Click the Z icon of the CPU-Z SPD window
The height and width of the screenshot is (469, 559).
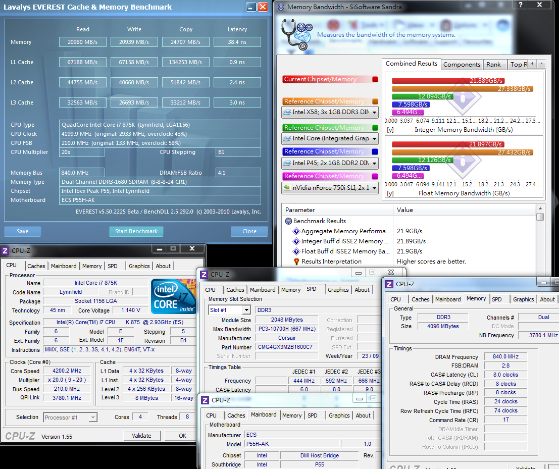204,275
